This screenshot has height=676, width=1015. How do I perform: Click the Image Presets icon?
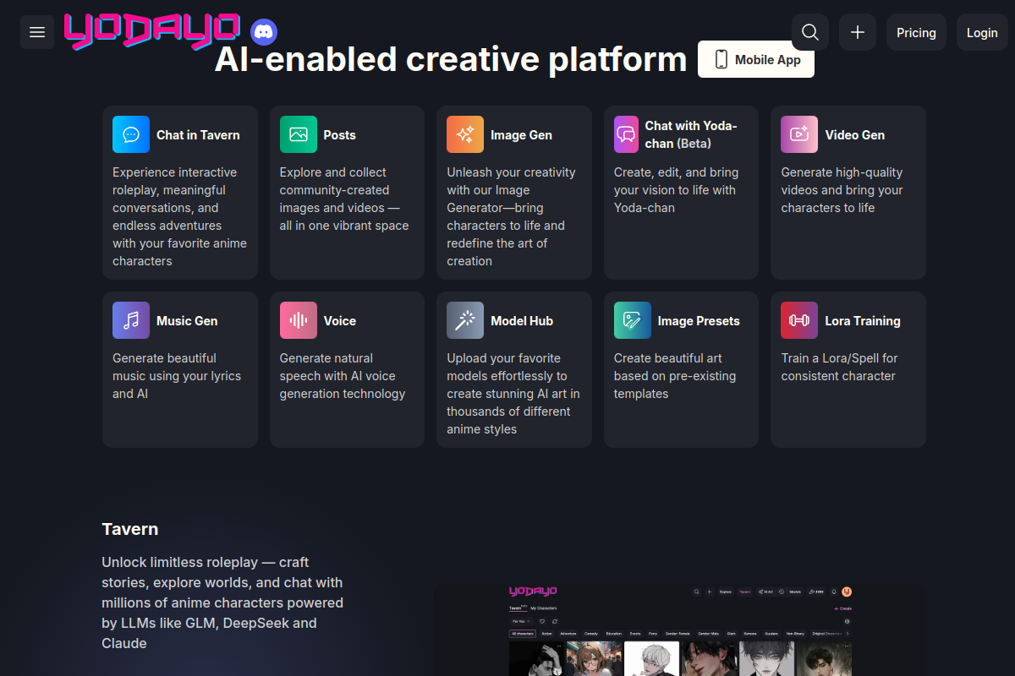[x=633, y=320]
